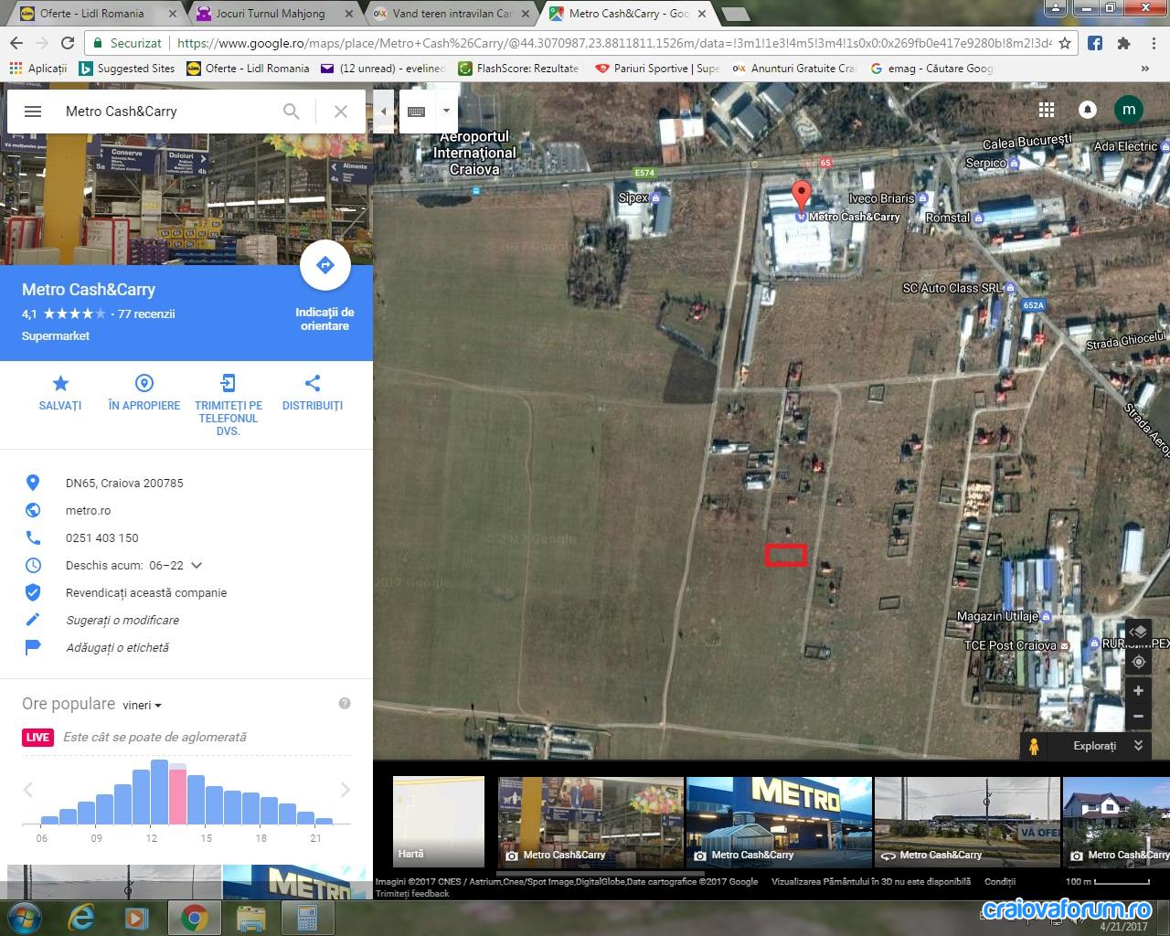
Task: Select the Street View pegman
Action: (x=1035, y=746)
